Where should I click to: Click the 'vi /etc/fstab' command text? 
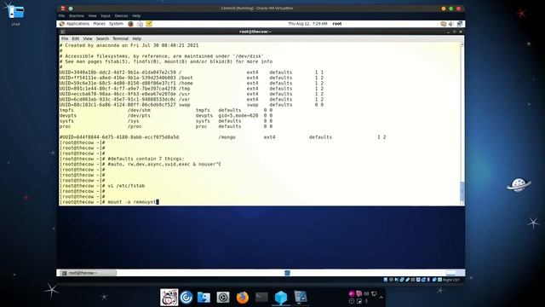[x=126, y=186]
